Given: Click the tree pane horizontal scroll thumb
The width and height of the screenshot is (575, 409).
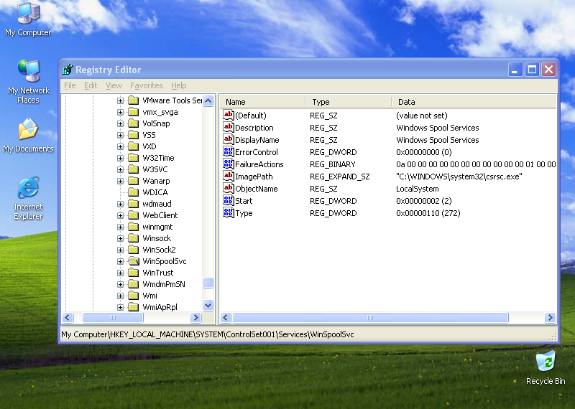Looking at the screenshot, I should pyautogui.click(x=113, y=317).
